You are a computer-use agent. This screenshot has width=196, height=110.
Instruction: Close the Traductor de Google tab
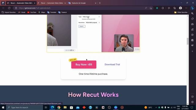tap(96, 3)
